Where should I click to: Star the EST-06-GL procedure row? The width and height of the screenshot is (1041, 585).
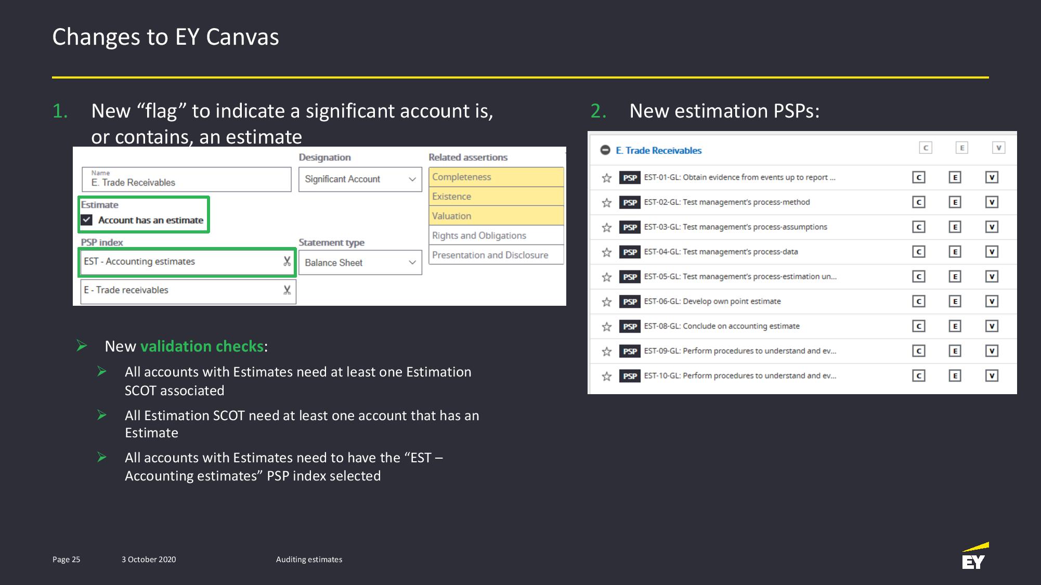pos(606,302)
